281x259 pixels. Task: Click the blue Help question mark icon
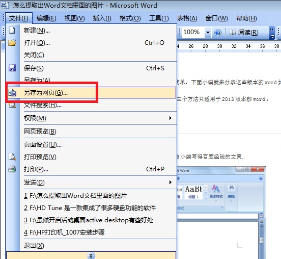pos(218,33)
